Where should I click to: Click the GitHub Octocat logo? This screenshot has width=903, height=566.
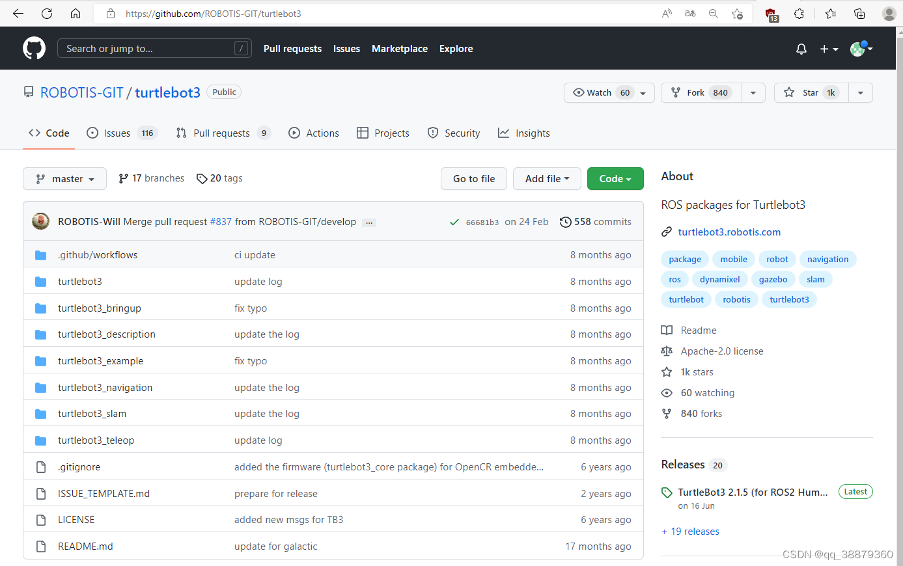[34, 48]
